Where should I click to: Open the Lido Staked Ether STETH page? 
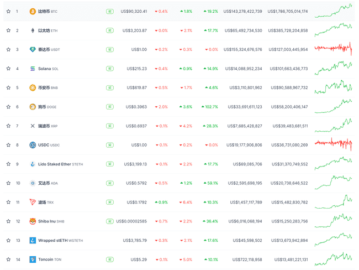coord(60,164)
